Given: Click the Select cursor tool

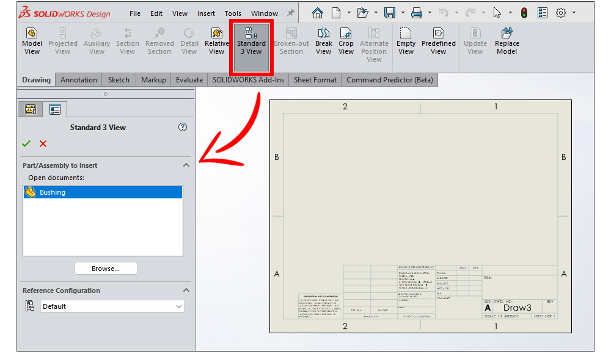Looking at the screenshot, I should tap(497, 13).
